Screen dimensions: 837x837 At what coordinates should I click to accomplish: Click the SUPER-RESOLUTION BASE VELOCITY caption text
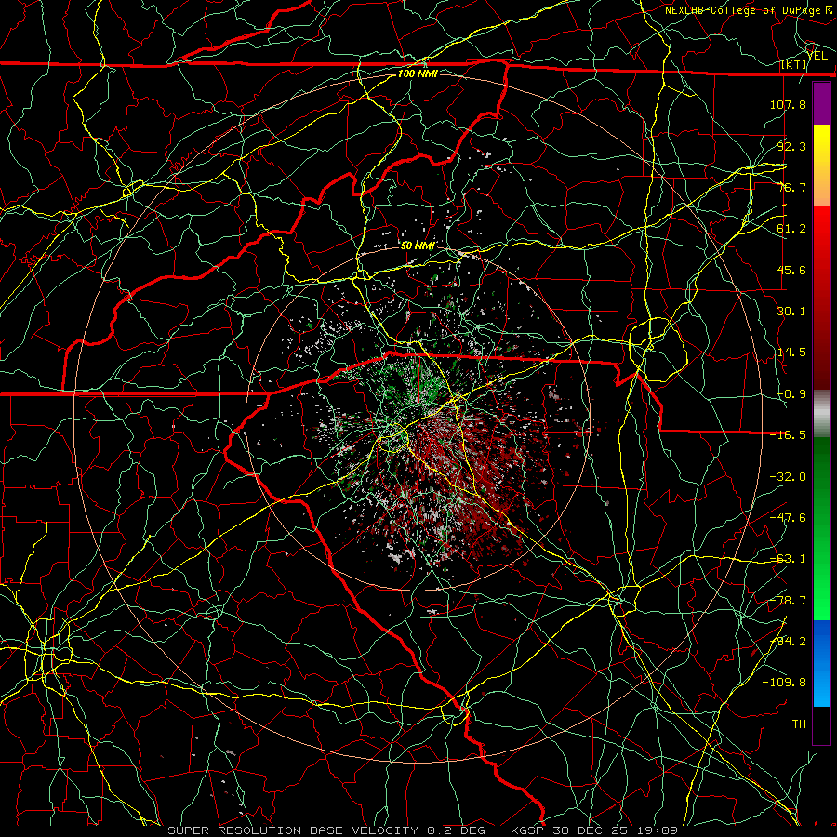(x=295, y=830)
